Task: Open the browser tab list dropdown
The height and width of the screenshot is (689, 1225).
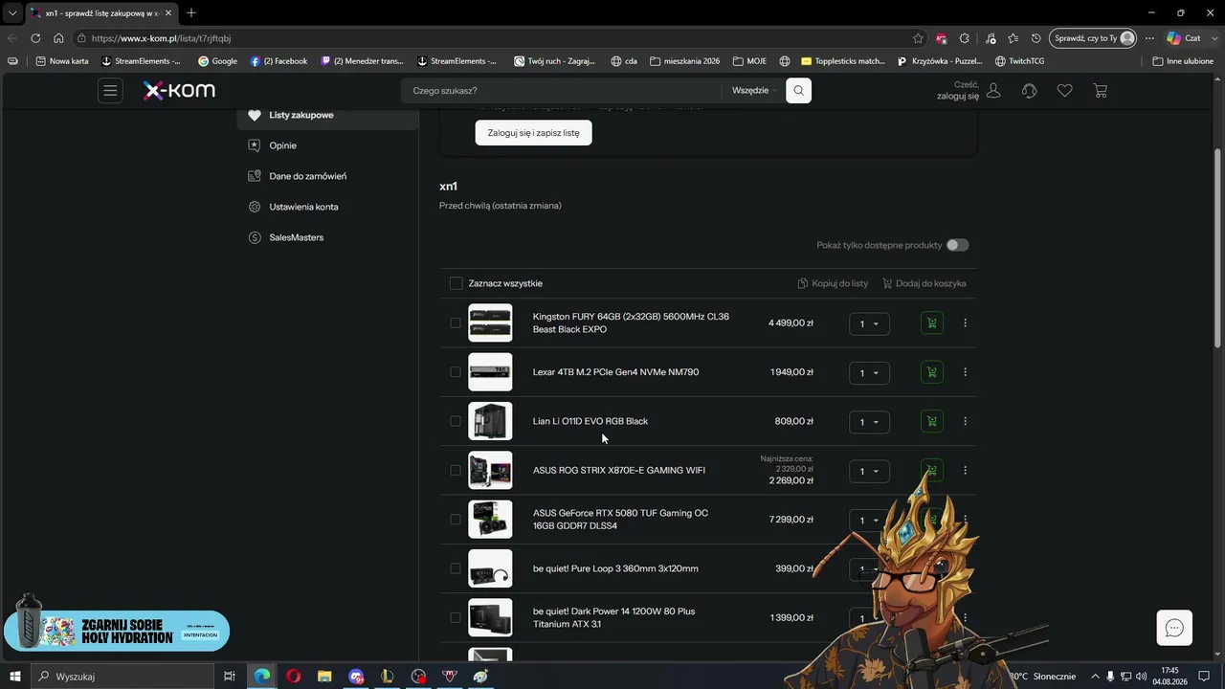Action: tap(12, 12)
